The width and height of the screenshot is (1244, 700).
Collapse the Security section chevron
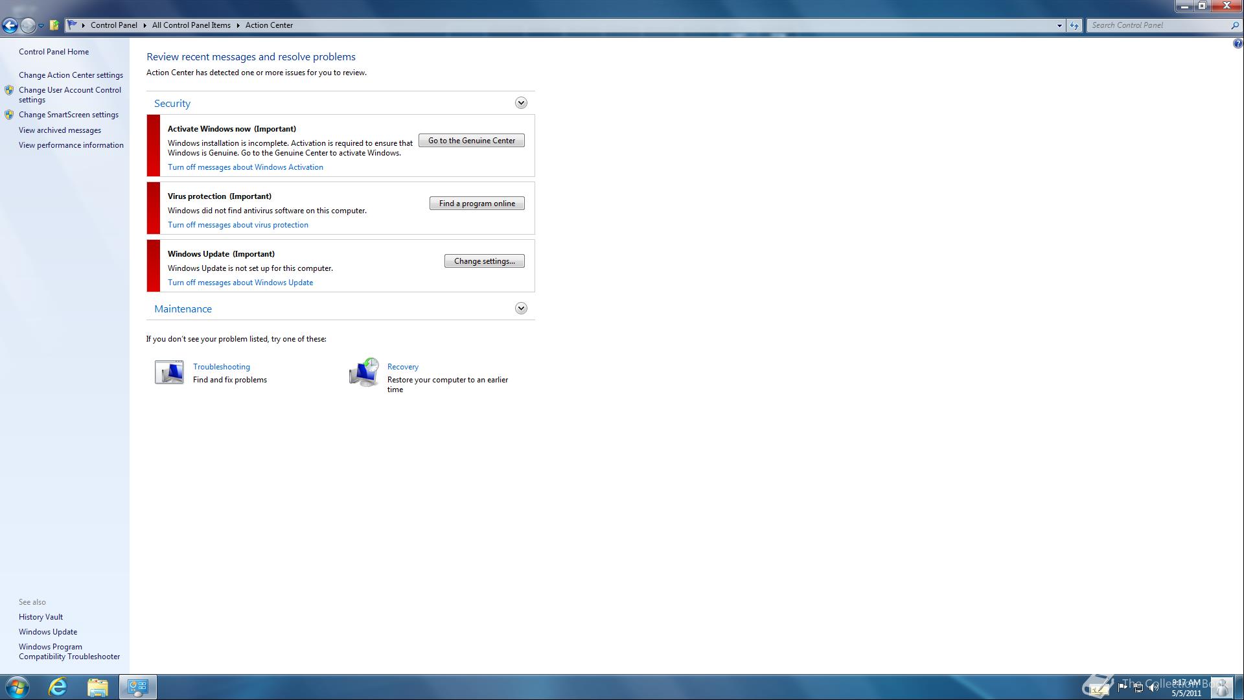coord(521,103)
